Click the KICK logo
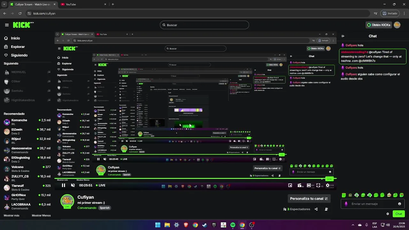This screenshot has width=409, height=230. click(23, 25)
